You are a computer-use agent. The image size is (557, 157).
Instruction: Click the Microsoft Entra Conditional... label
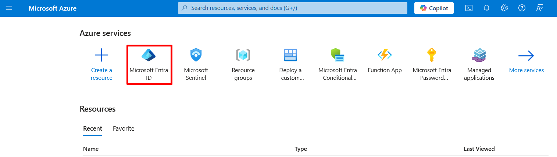338,74
